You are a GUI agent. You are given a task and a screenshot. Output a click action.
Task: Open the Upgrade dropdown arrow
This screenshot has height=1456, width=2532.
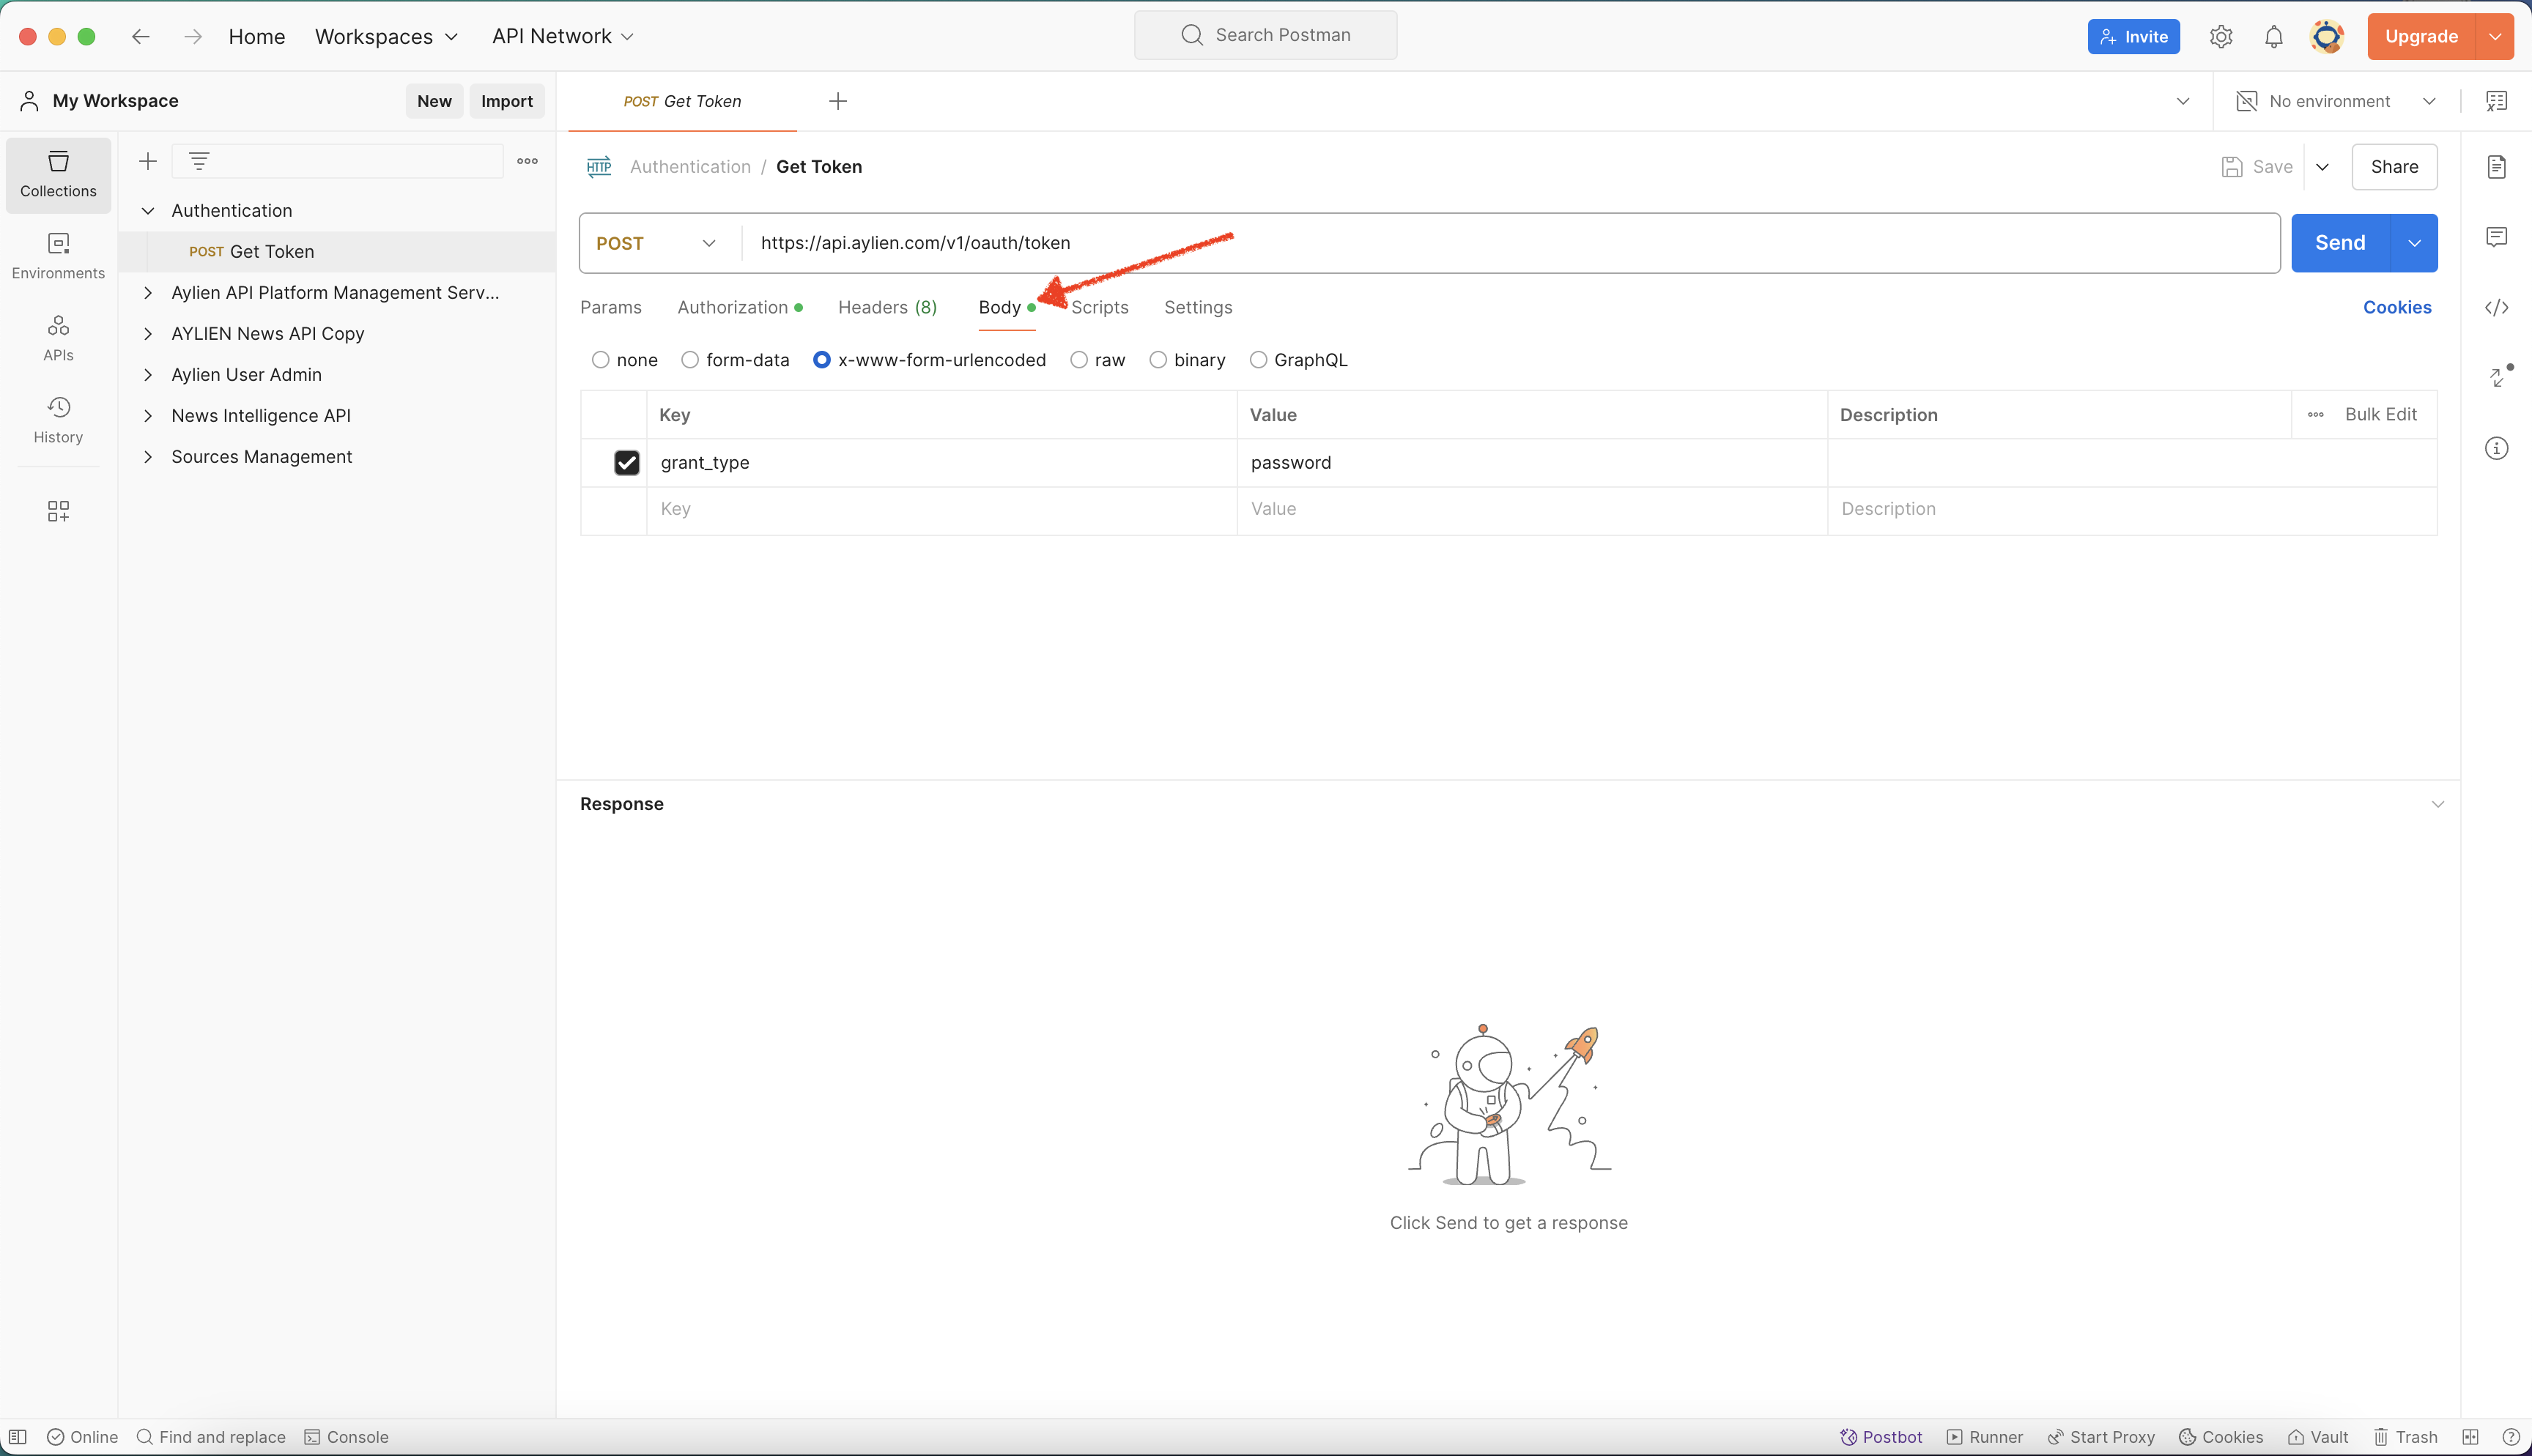tap(2496, 36)
